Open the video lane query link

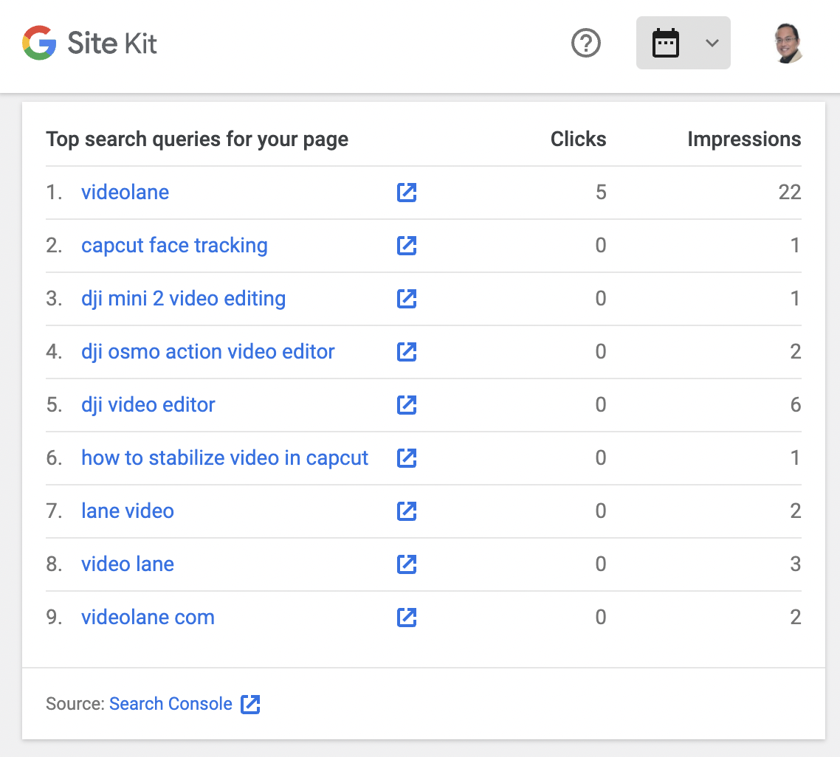pyautogui.click(x=128, y=564)
